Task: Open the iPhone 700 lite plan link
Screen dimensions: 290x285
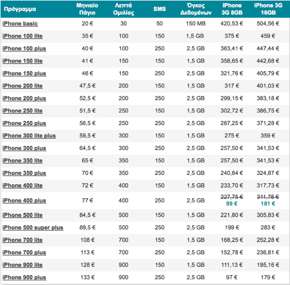Action: 23,240
